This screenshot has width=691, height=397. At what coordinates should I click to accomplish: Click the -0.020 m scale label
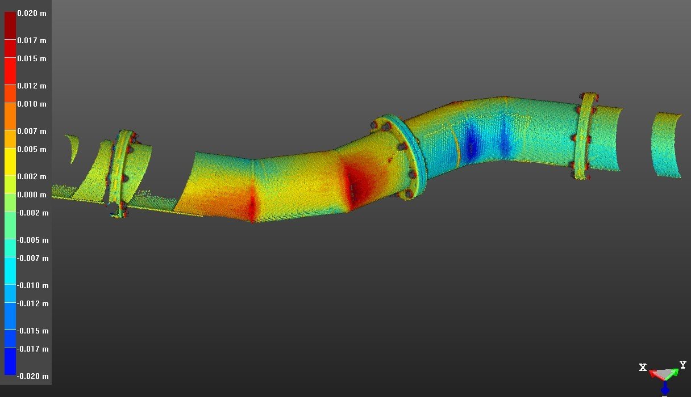pos(32,376)
